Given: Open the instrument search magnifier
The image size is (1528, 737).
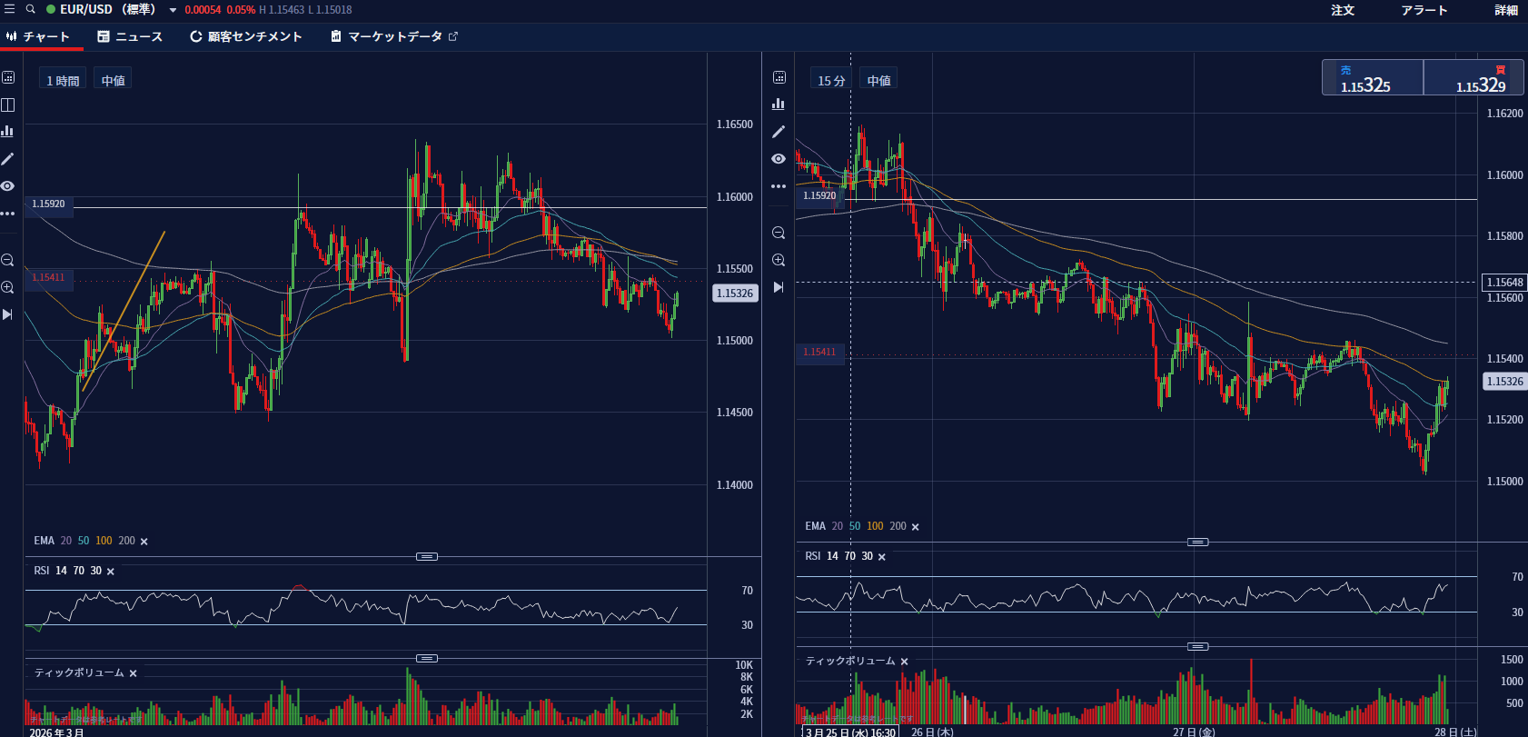Looking at the screenshot, I should (30, 9).
